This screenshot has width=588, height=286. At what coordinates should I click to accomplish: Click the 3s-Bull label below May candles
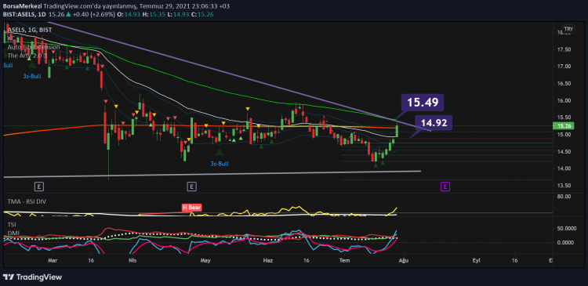coord(219,164)
